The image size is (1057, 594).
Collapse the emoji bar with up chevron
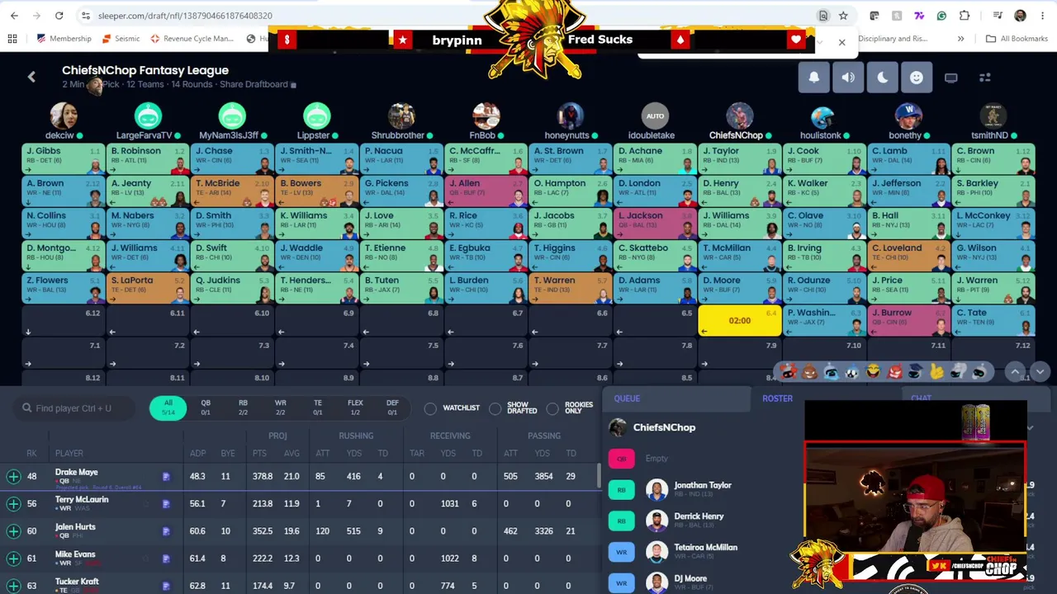point(1016,372)
